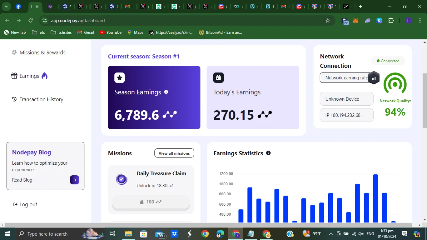The width and height of the screenshot is (427, 240).
Task: Click the Season Earnings value 6,789.6
Action: coord(137,115)
